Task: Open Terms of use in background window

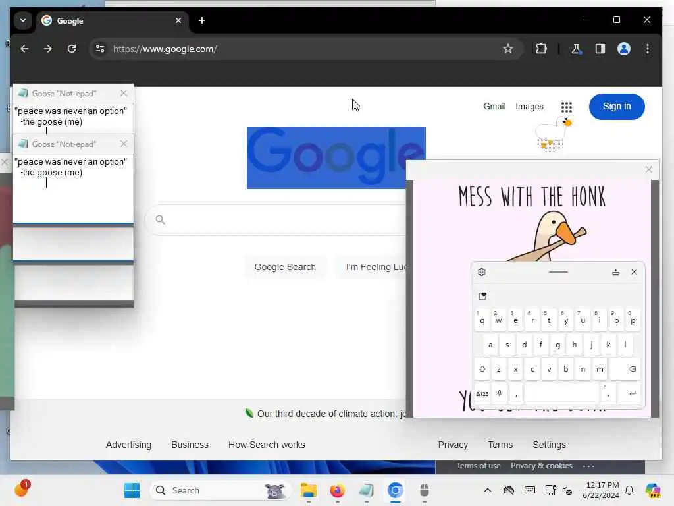Action: point(478,466)
